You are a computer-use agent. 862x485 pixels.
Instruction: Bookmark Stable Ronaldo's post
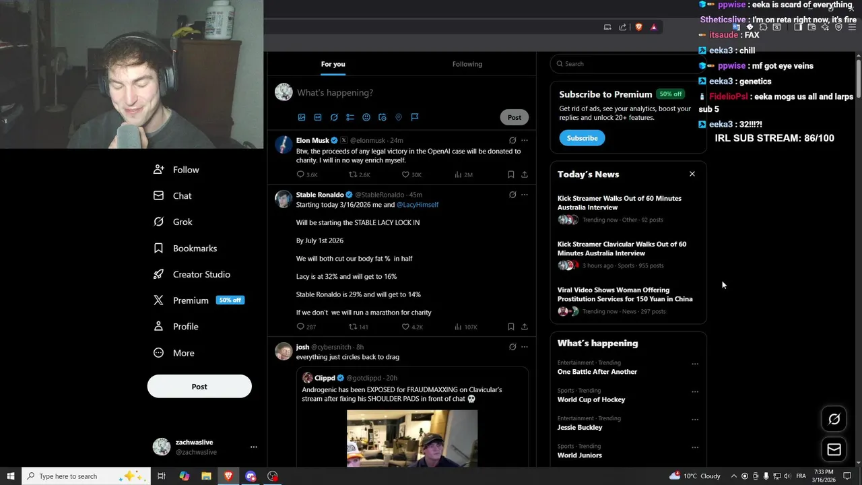511,327
